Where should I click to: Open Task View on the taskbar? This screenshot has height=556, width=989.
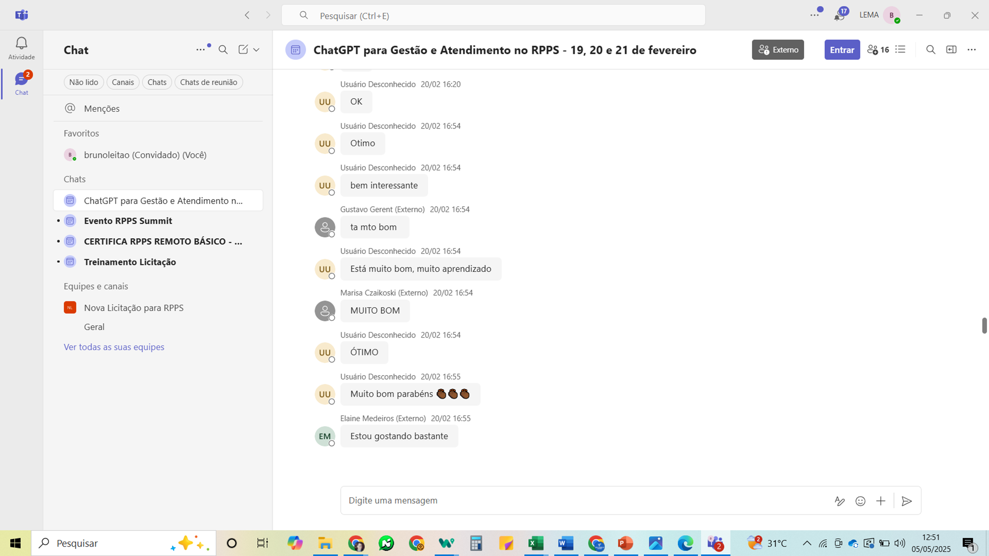pos(262,543)
